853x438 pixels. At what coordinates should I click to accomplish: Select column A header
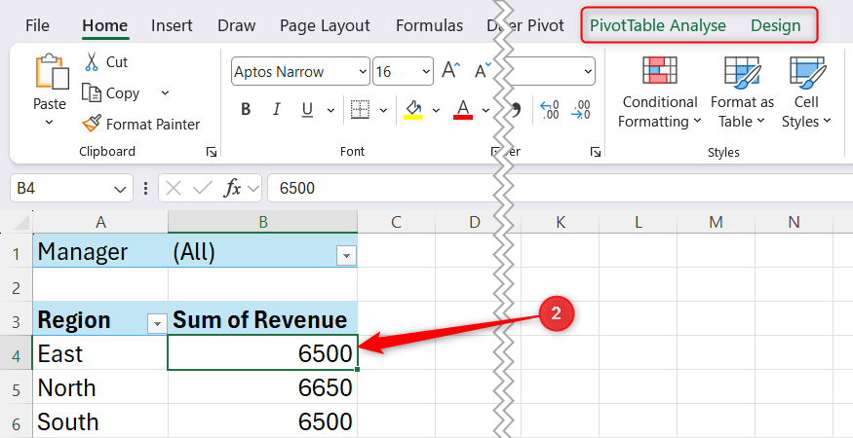tap(100, 222)
